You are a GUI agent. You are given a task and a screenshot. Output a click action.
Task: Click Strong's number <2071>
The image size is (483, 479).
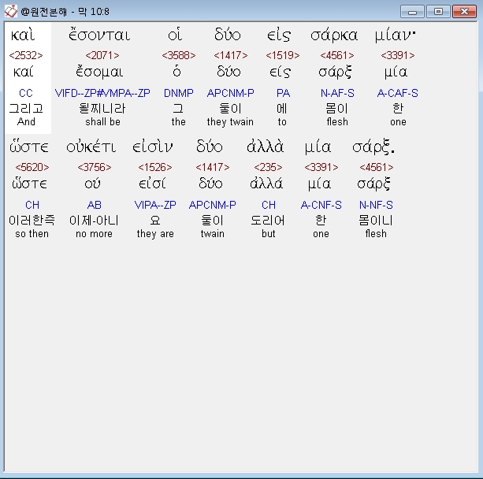[102, 55]
